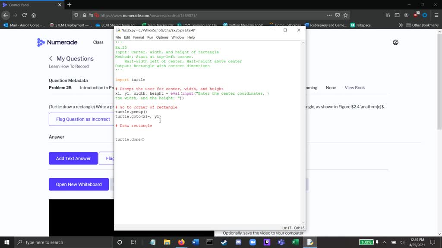
Task: Open the Format menu in IDLE
Action: [139, 37]
